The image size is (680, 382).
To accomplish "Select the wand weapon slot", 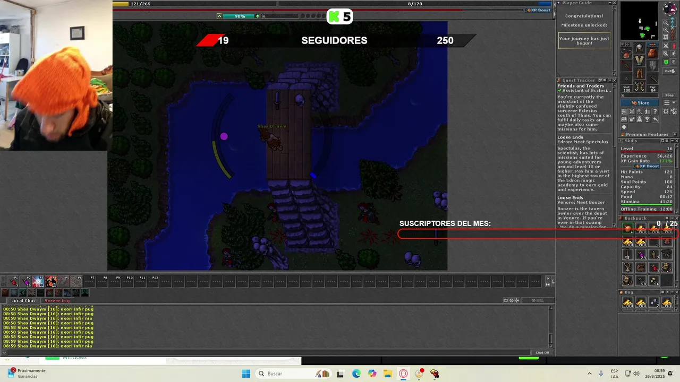I will pos(626,65).
